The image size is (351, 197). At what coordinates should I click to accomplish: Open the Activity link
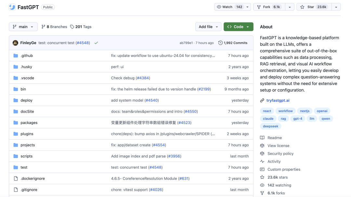pos(274,161)
